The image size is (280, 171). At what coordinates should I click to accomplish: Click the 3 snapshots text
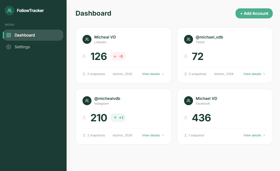[x=197, y=74]
